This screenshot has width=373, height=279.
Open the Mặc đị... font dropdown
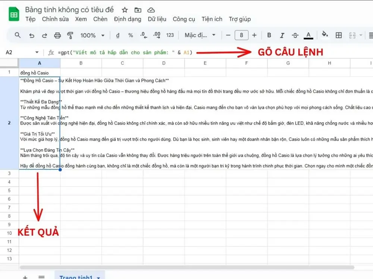[x=200, y=35]
